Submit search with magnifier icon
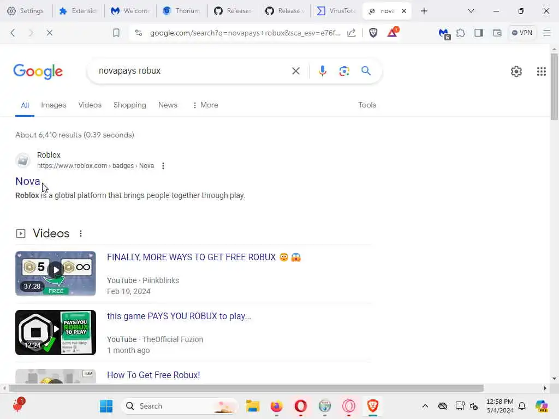 [x=366, y=70]
